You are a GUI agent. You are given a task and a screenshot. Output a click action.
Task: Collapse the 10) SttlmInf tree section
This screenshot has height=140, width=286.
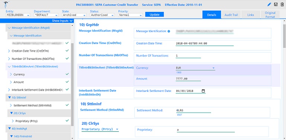click(10, 97)
